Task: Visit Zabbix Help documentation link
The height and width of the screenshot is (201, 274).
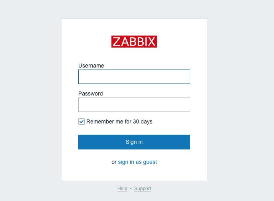Action: [x=122, y=189]
